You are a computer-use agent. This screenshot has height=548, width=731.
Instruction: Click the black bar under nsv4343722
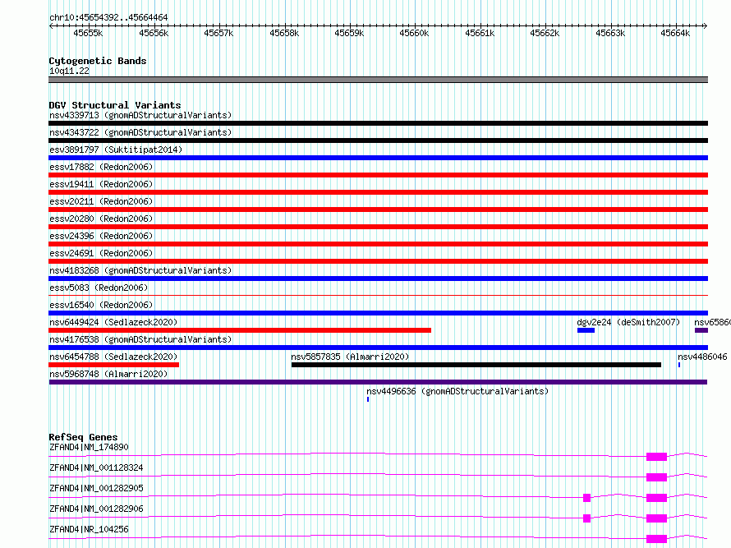click(378, 140)
